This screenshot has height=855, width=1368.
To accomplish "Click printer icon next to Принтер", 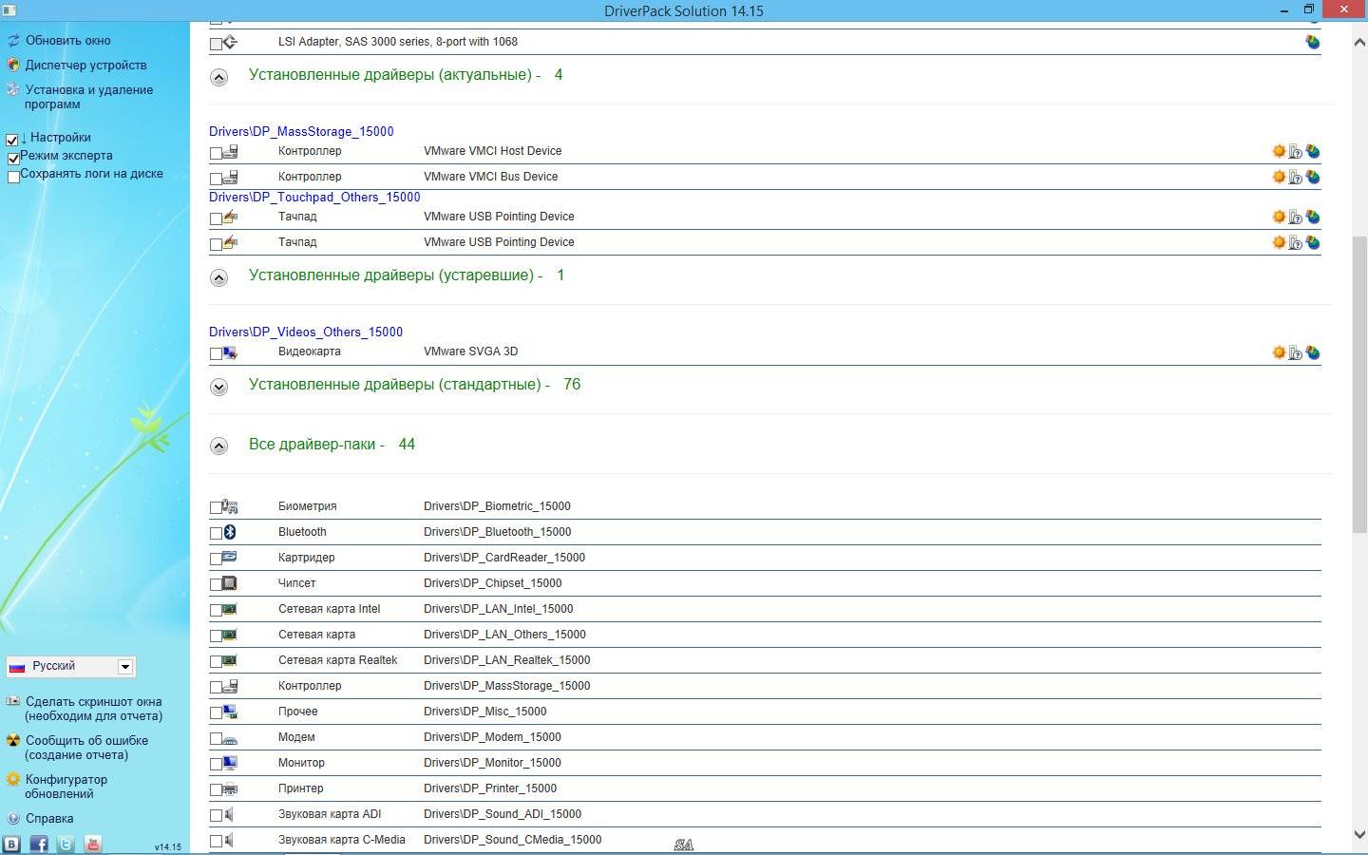I will click(x=230, y=788).
